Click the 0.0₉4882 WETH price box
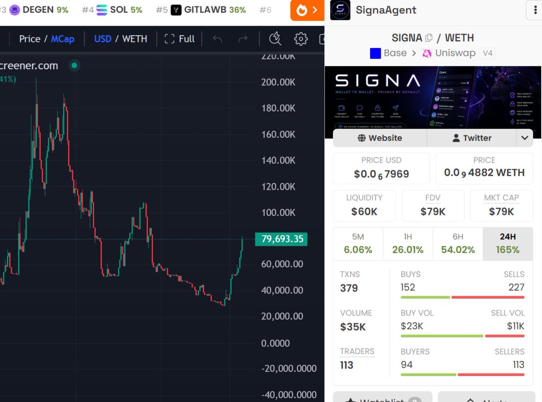The height and width of the screenshot is (402, 542). pos(484,168)
